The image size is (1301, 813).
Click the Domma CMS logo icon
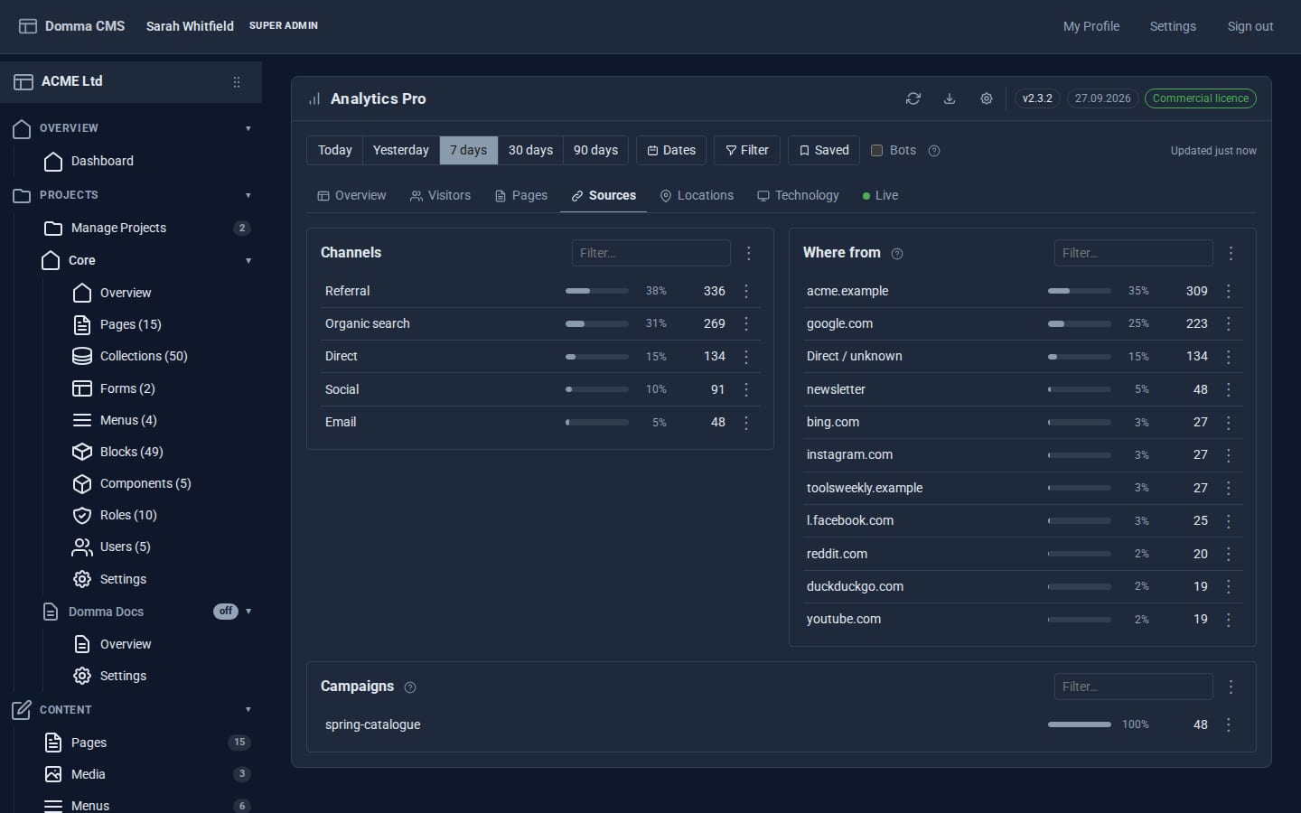click(28, 26)
